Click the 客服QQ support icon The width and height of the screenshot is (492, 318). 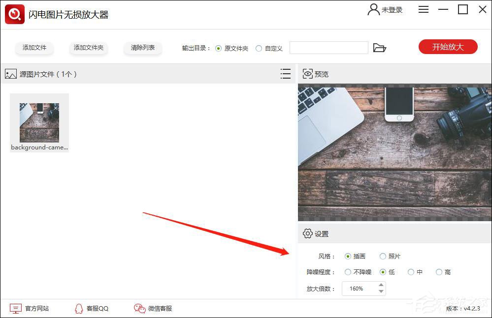pyautogui.click(x=79, y=308)
